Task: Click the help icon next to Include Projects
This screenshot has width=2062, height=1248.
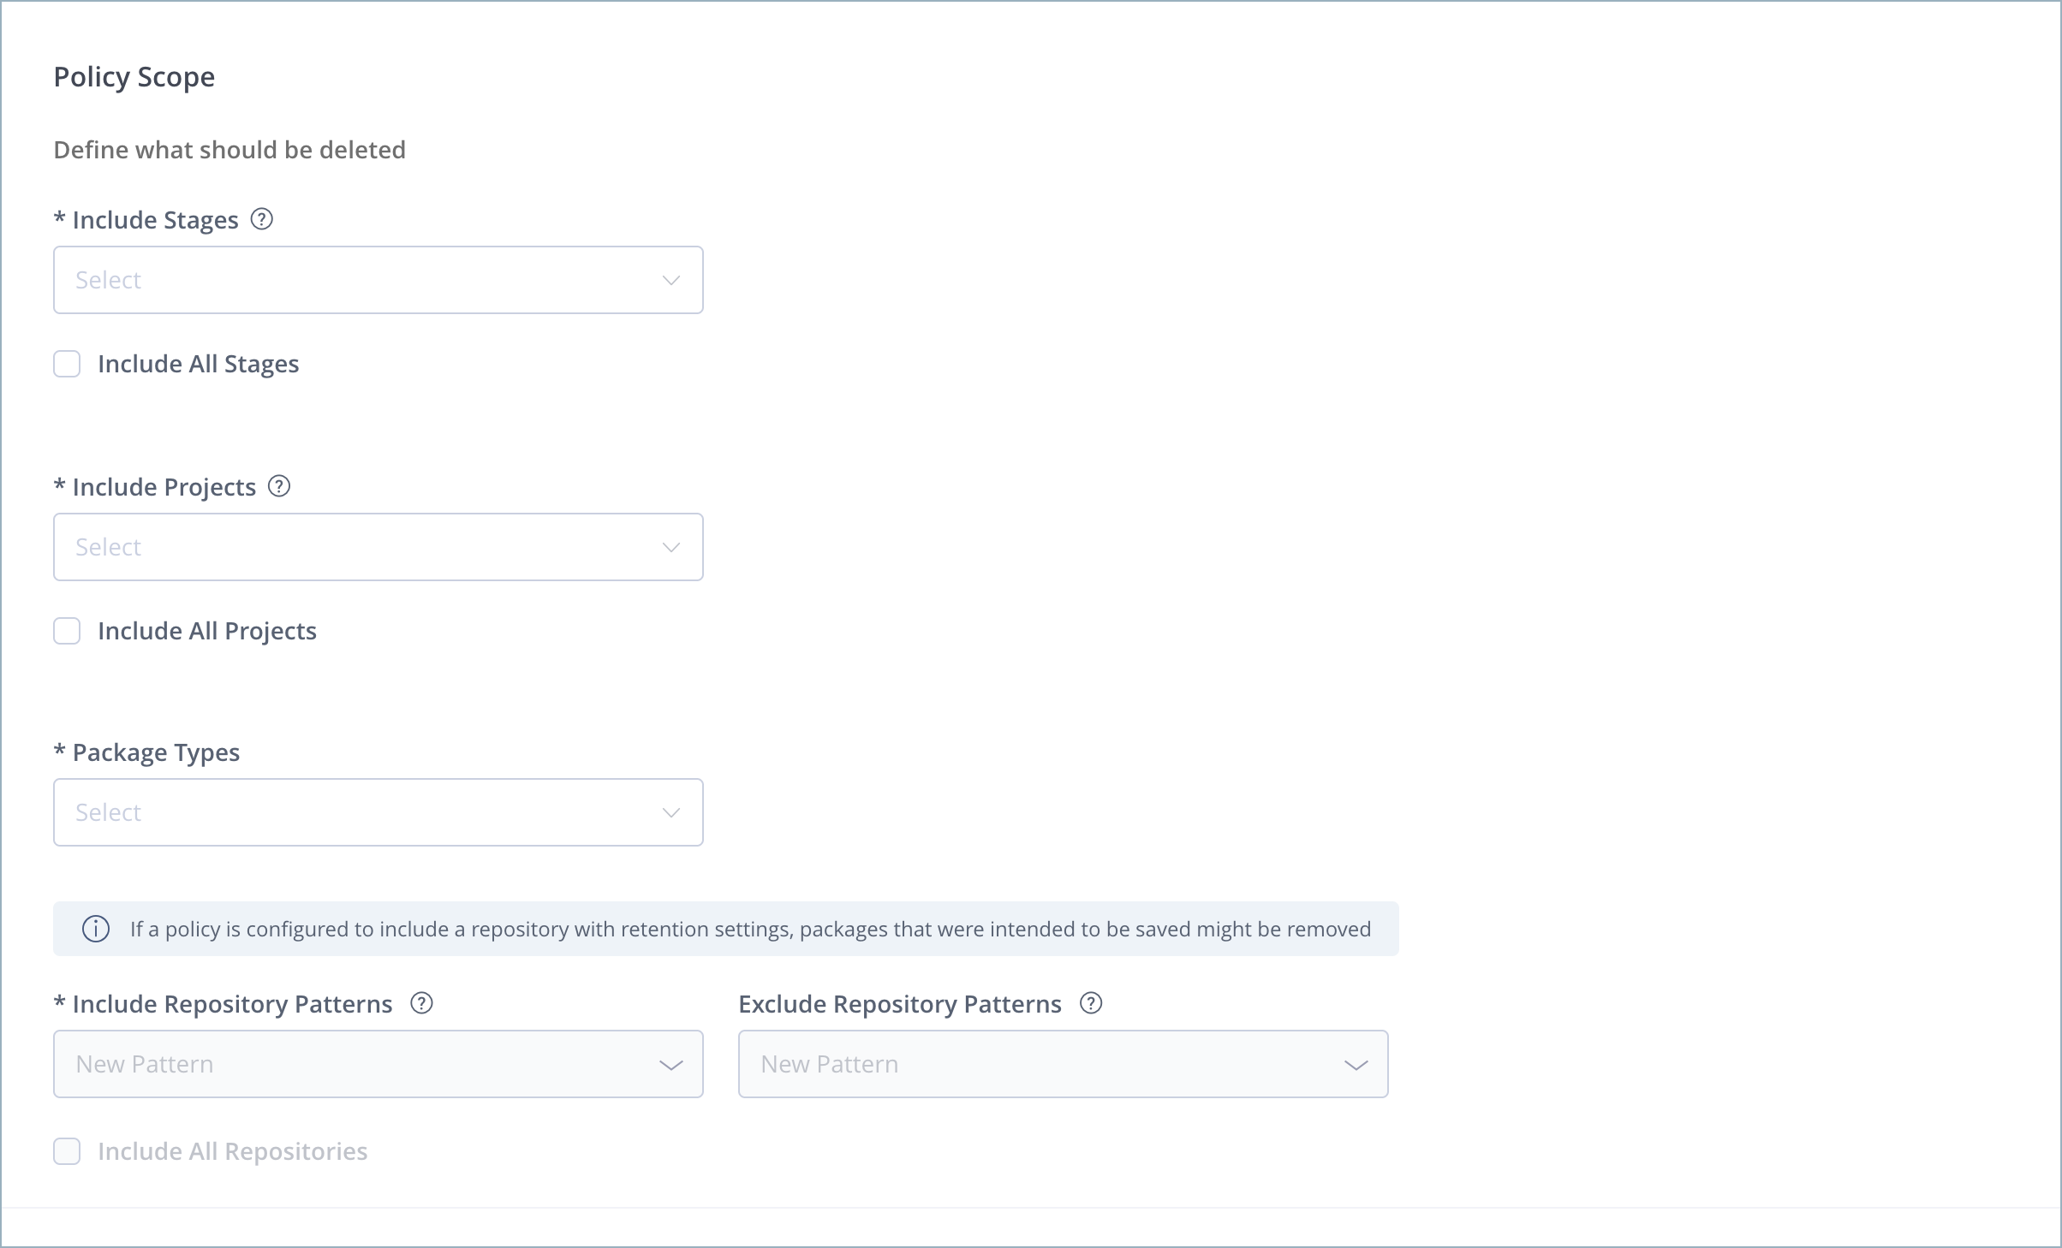Action: pos(279,486)
